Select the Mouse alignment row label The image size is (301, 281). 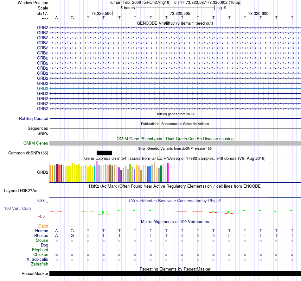pyautogui.click(x=42, y=240)
